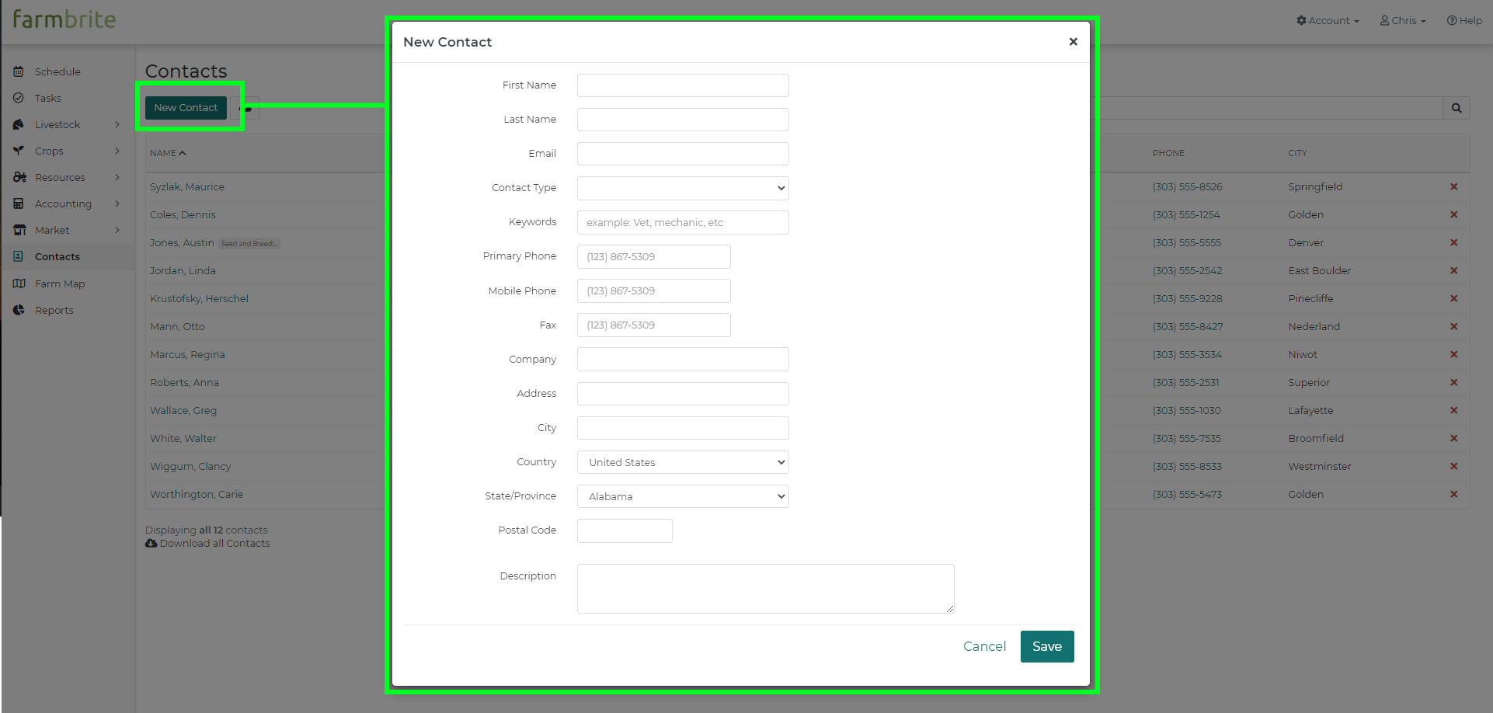Delete the Jordan, Linda contact

coord(1453,270)
